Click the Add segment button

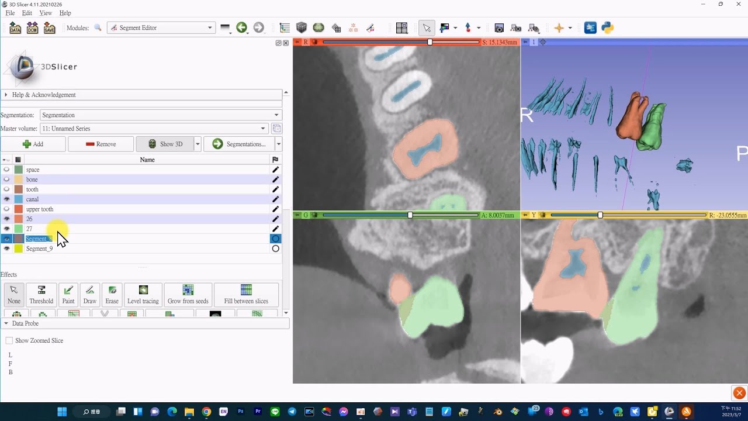coord(33,144)
